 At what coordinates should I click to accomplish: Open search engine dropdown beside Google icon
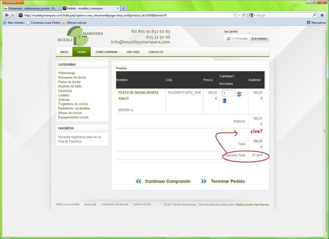pos(255,15)
